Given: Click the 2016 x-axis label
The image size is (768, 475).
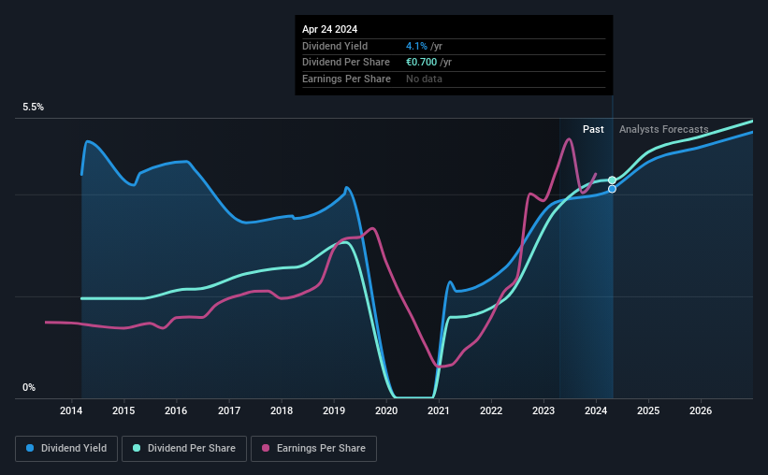Looking at the screenshot, I should 176,410.
